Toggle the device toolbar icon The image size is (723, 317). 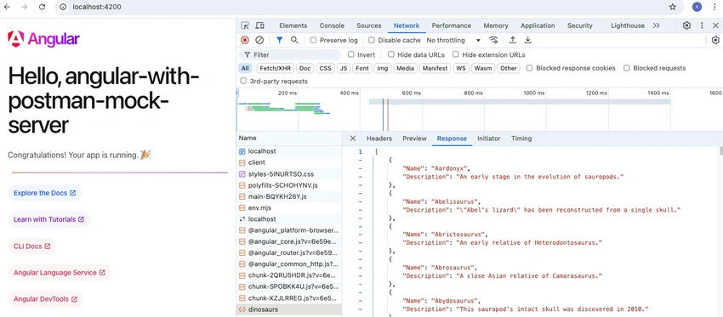260,25
